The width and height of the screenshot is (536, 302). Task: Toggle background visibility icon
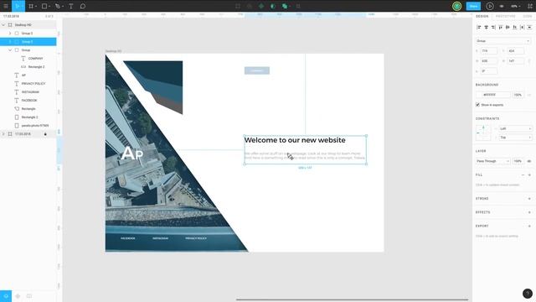(x=529, y=95)
